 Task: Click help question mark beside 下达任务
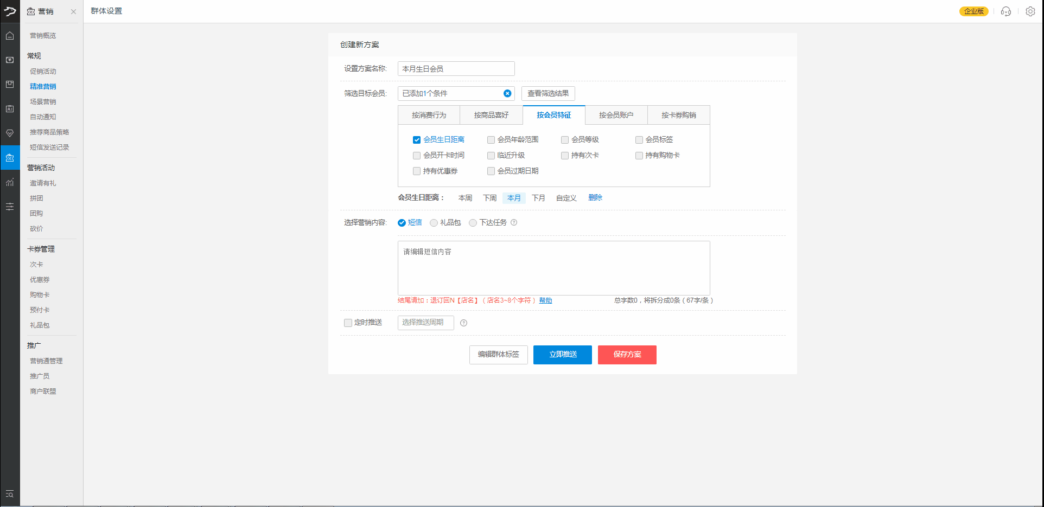pos(514,222)
